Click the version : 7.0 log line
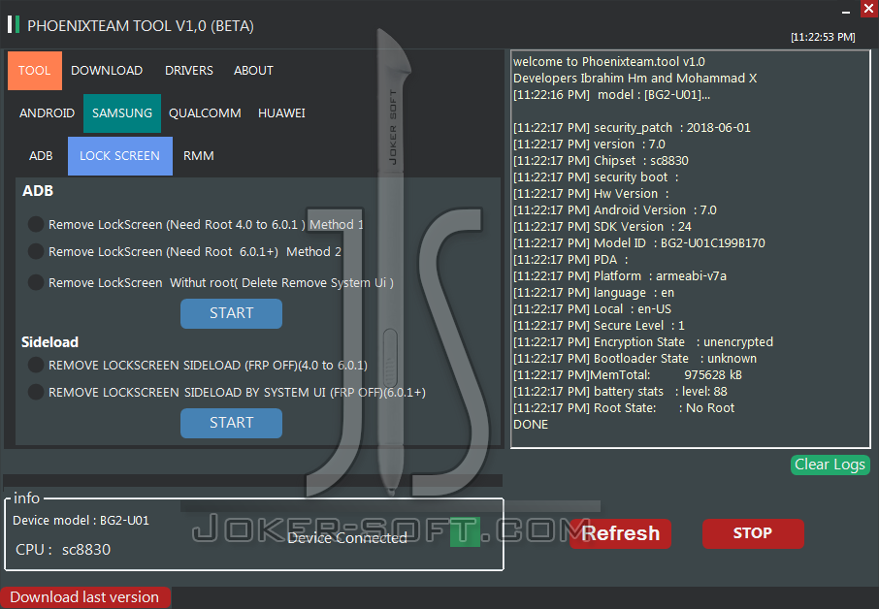The height and width of the screenshot is (609, 879). pos(589,144)
